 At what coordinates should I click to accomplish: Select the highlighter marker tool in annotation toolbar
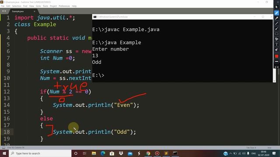(276, 18)
